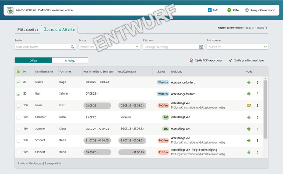Open the Mitarbeiter dropdown filter
The width and height of the screenshot is (283, 174).
click(x=237, y=47)
